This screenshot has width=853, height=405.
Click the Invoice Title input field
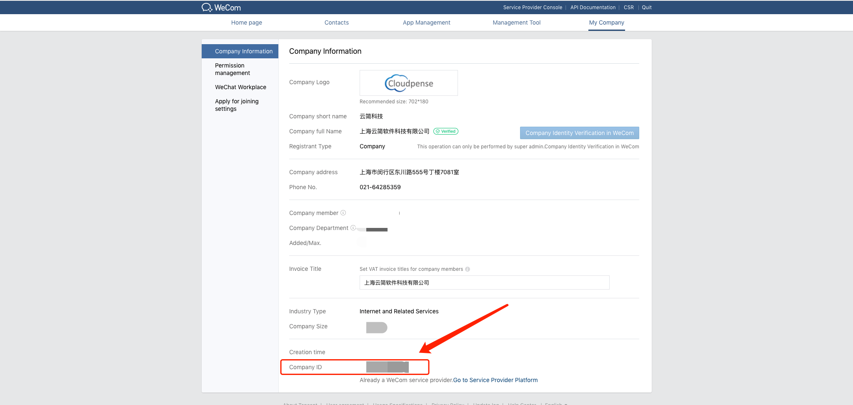coord(485,282)
